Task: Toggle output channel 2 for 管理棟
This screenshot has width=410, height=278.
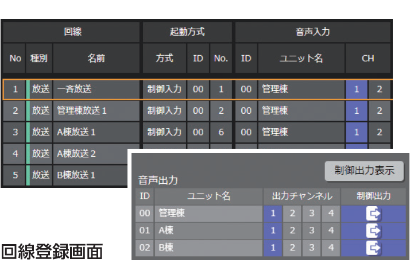Action: pyautogui.click(x=292, y=214)
